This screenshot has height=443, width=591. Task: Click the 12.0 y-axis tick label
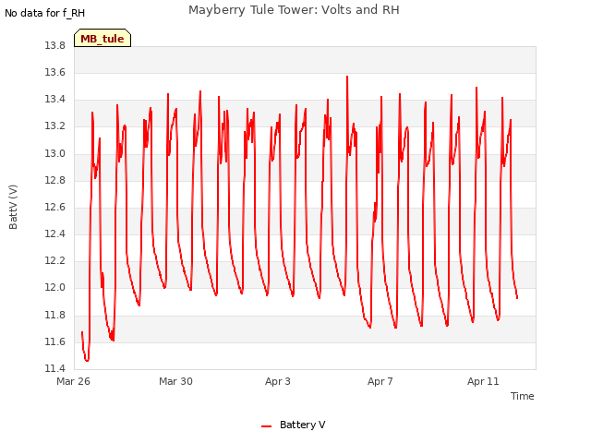pos(55,287)
